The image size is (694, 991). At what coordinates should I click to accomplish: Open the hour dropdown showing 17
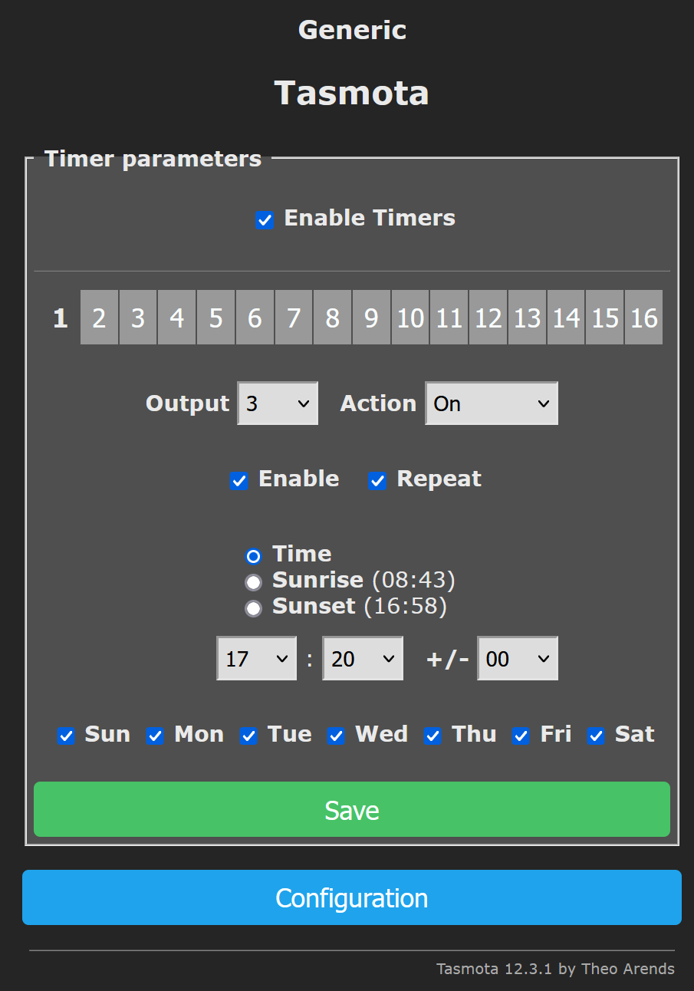tap(256, 659)
